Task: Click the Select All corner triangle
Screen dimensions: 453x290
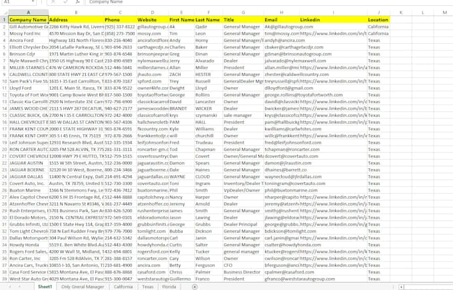Action: tap(5, 13)
